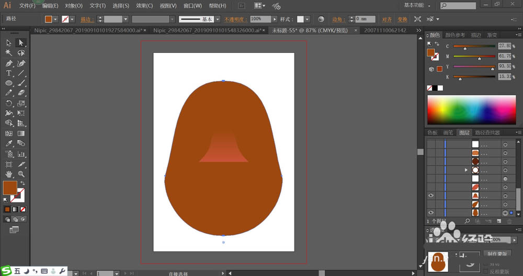Select the Blend tool
Image resolution: width=523 pixels, height=276 pixels.
coord(21,143)
